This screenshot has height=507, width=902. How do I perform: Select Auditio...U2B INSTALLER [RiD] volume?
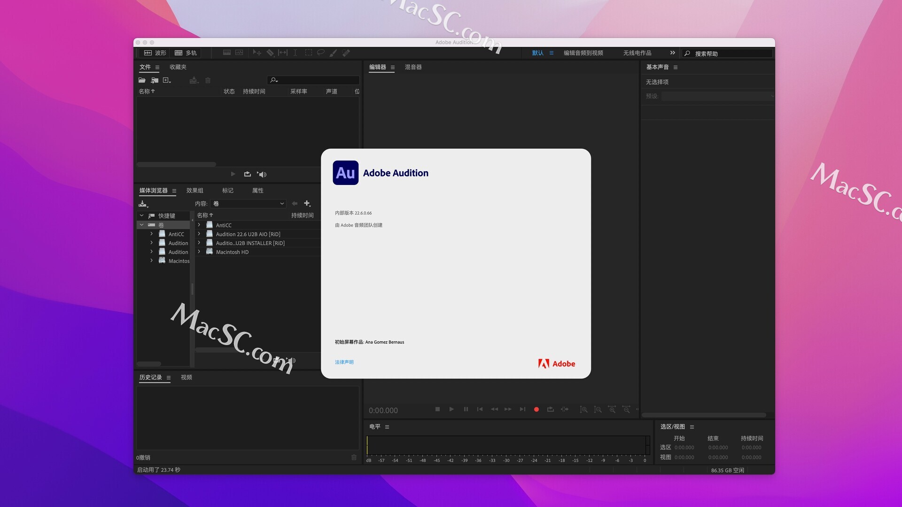coord(250,243)
